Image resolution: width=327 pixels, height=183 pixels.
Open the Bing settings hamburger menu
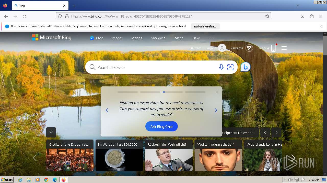point(284,48)
